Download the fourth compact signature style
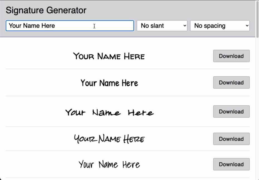 tap(231, 139)
